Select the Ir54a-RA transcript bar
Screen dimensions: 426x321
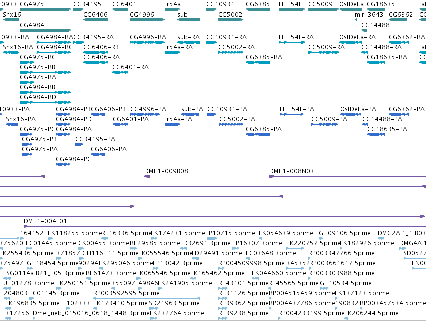click(173, 52)
